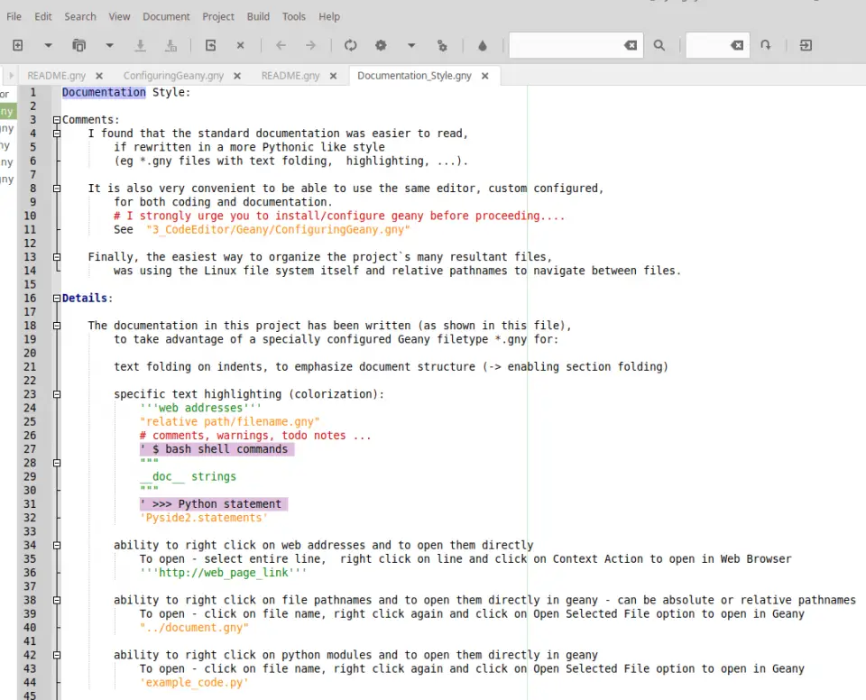Open the New file dropdown arrow
Viewport: 866px width, 700px height.
coord(47,45)
